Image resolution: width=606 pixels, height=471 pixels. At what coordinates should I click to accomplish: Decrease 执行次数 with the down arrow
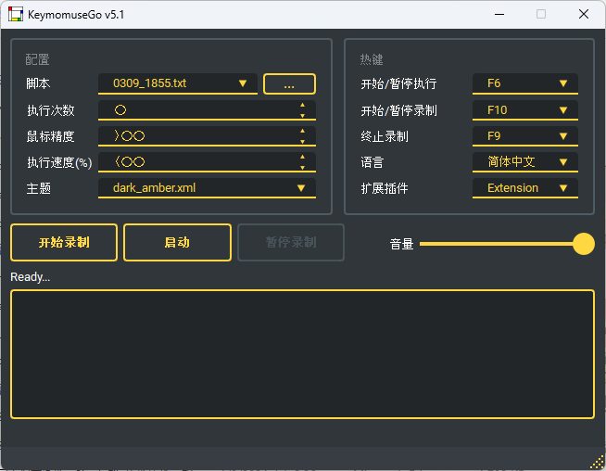coord(302,115)
